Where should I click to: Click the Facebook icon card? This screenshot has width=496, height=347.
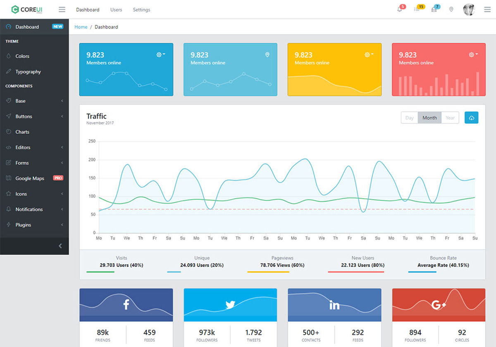[x=126, y=305]
